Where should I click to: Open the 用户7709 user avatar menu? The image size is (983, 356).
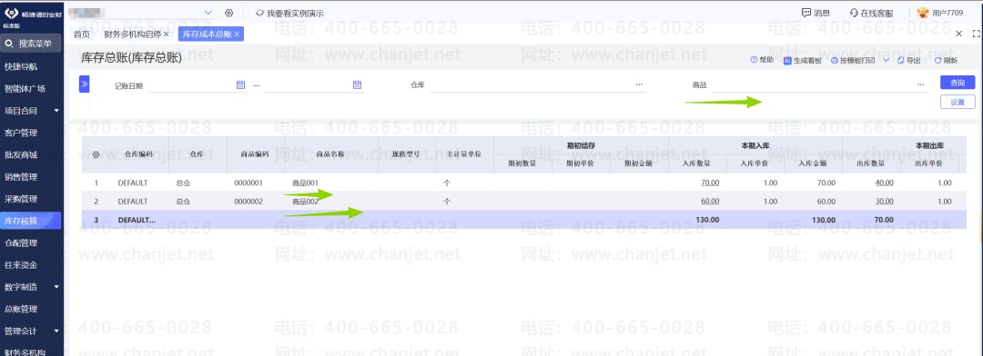[x=939, y=13]
